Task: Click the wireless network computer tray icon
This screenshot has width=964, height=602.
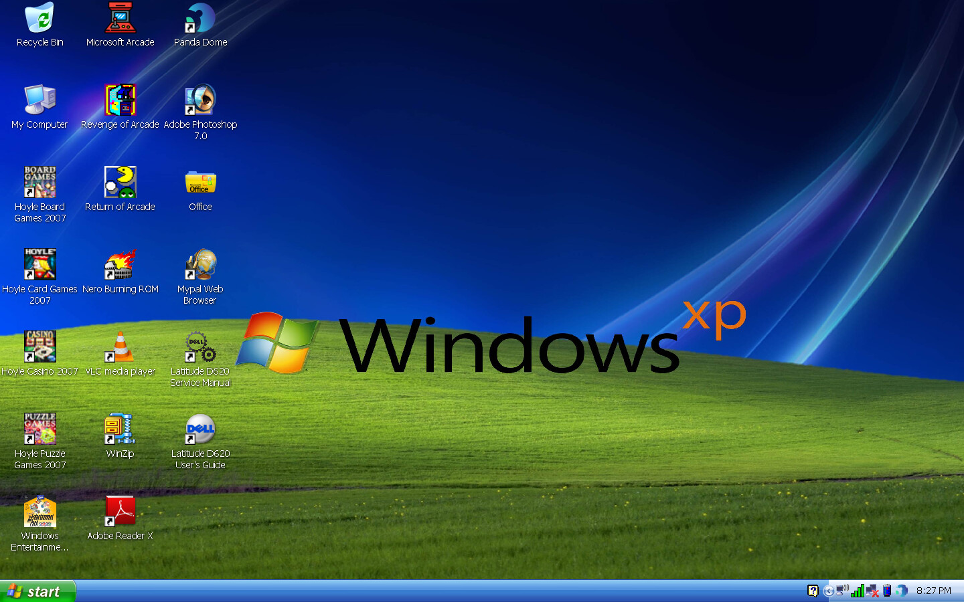Action: pyautogui.click(x=842, y=591)
